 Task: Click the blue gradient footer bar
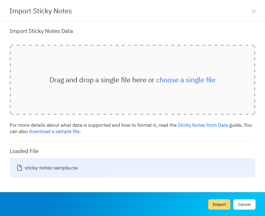[x=105, y=204]
